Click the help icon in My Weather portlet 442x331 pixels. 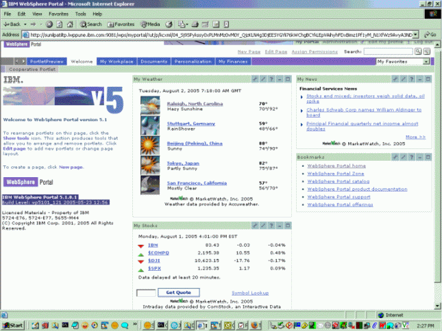(x=271, y=79)
